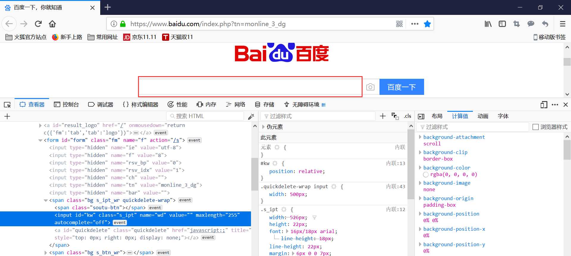571x256 pixels.
Task: Collapse the form id="form" node
Action: [x=40, y=140]
